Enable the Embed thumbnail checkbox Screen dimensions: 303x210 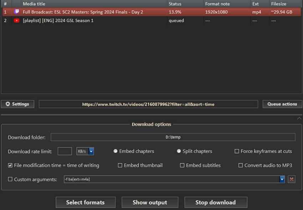tap(120, 166)
